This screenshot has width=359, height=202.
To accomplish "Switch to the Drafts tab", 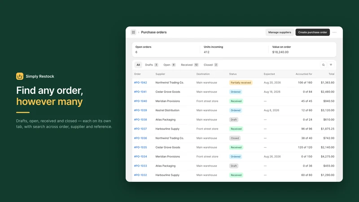I will pos(152,65).
